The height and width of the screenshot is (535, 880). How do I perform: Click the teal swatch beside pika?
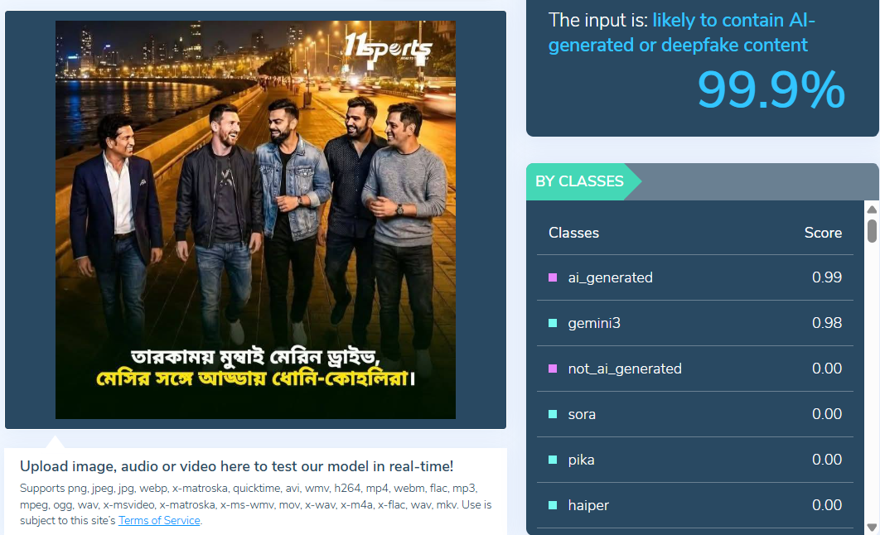553,460
